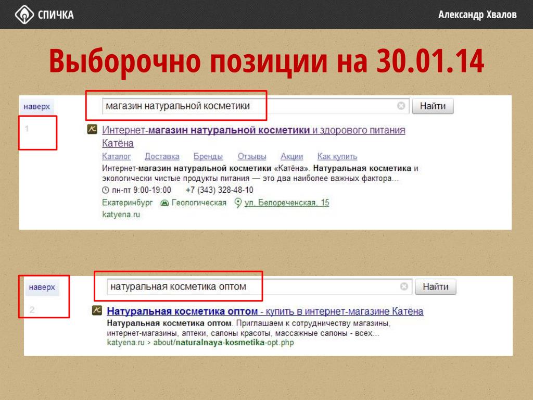Click the snippet text 'экологически чистые продукты питания'
This screenshot has height=400, width=533.
176,179
